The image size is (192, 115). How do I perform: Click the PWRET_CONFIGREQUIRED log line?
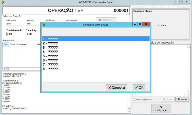coord(15,108)
